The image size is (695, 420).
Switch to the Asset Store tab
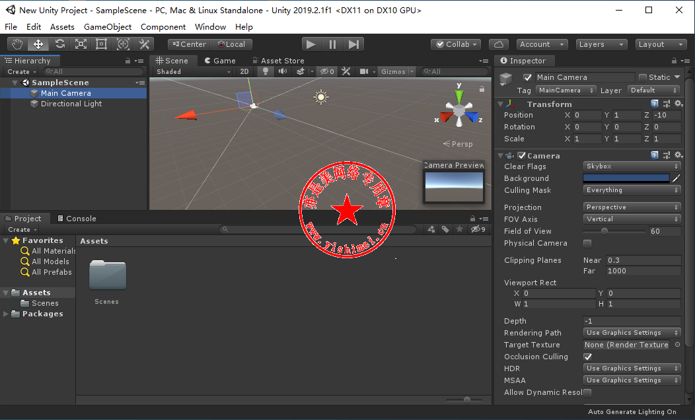(278, 61)
